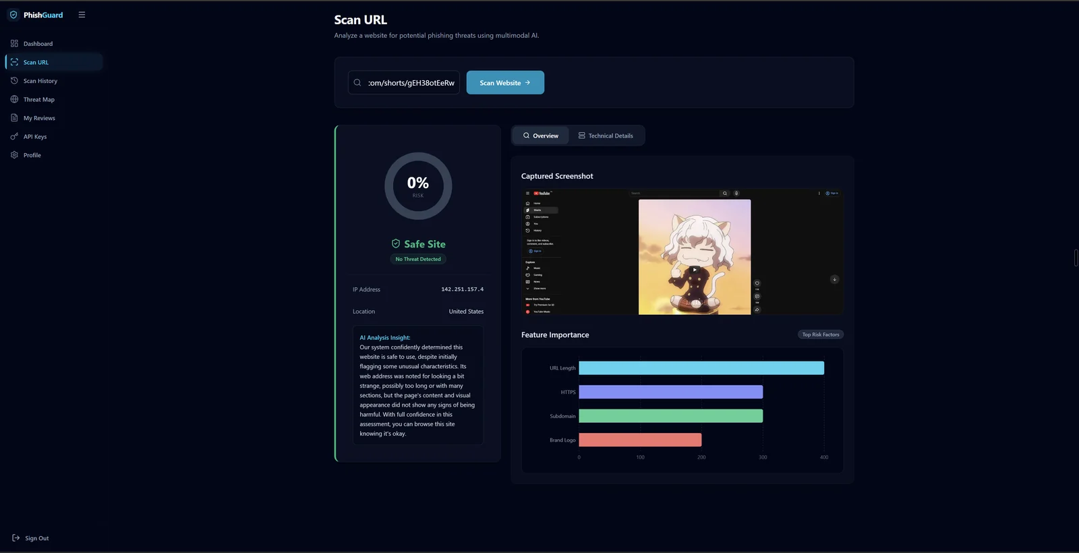Click the IP address 142.251.157.4

tap(462, 289)
